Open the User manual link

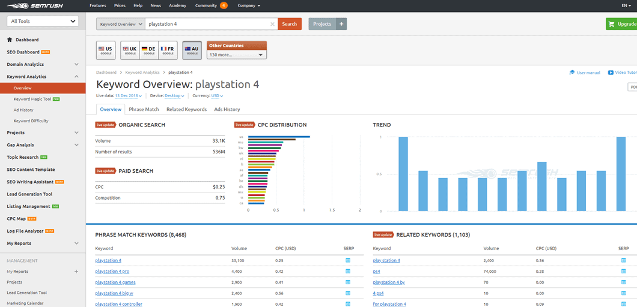coord(585,73)
